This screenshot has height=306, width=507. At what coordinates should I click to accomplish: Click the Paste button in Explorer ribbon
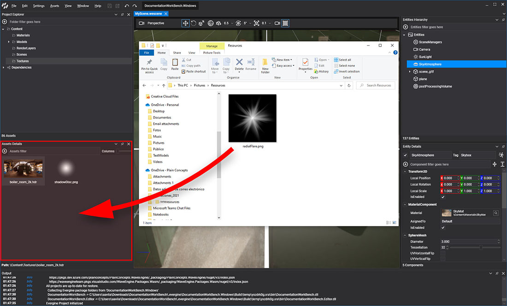(175, 64)
